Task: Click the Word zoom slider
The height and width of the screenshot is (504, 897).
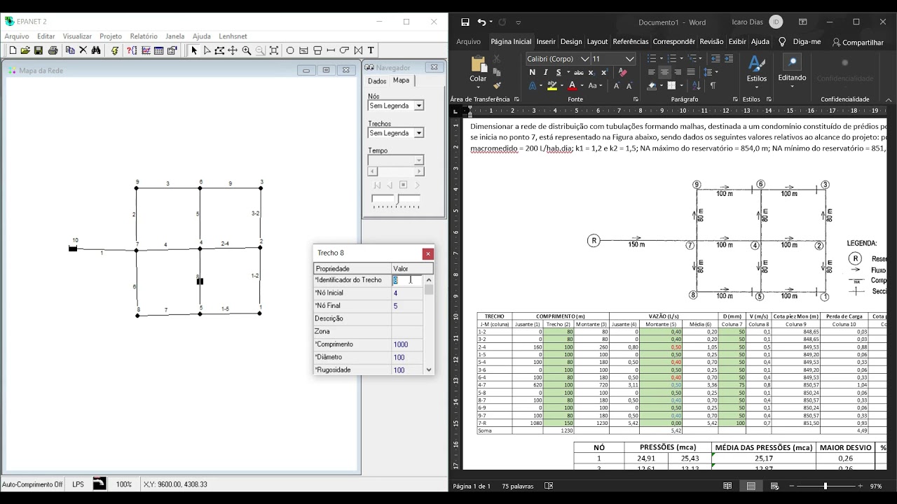Action: click(x=826, y=486)
